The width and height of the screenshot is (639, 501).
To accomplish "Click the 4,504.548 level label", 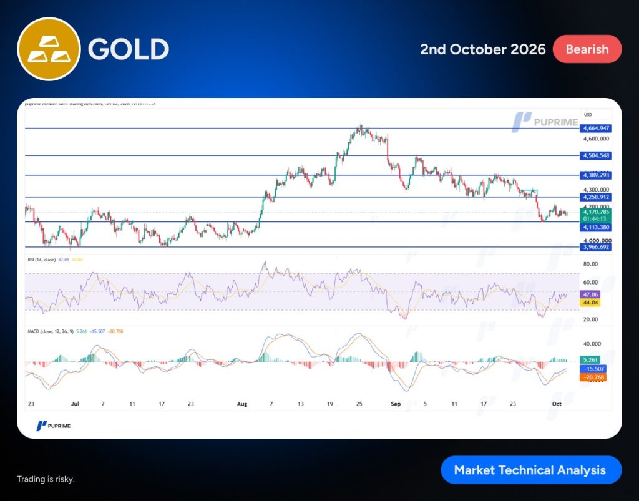I will pyautogui.click(x=596, y=155).
